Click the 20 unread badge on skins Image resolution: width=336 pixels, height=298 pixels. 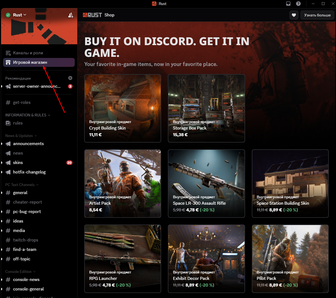coord(69,163)
